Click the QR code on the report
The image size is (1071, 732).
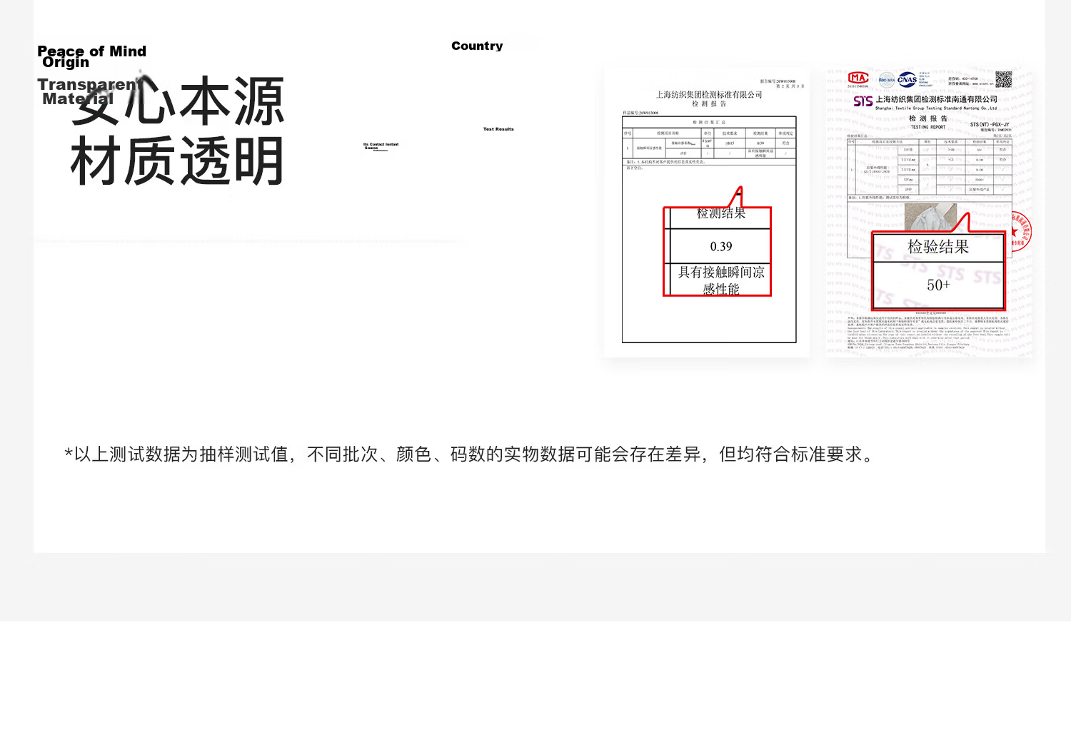point(1004,79)
